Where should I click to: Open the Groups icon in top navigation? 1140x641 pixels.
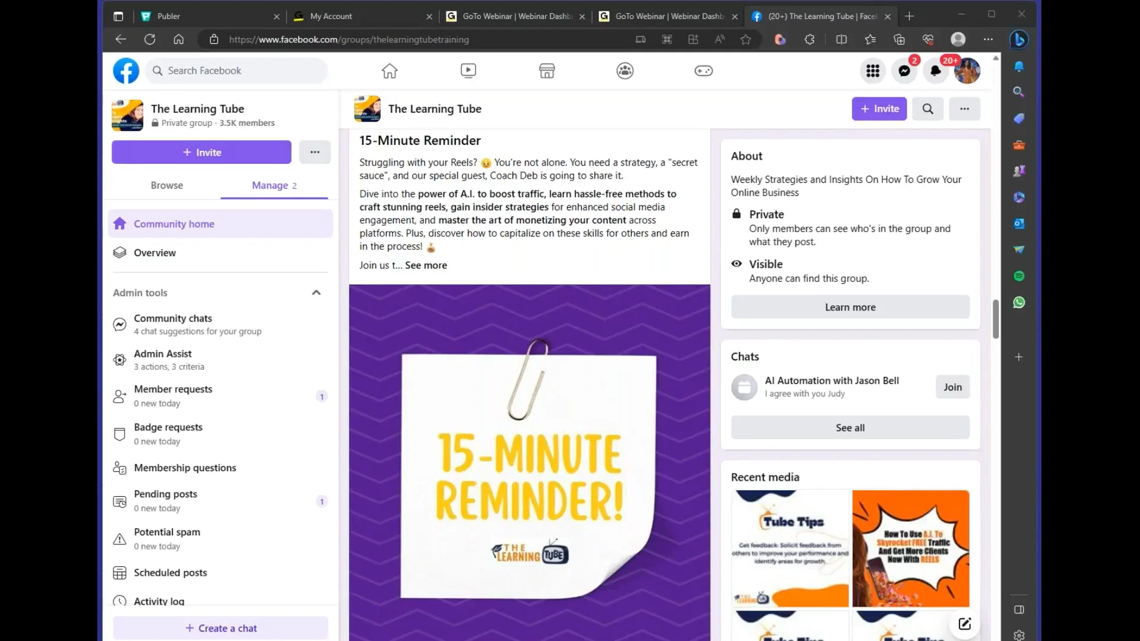coord(625,71)
